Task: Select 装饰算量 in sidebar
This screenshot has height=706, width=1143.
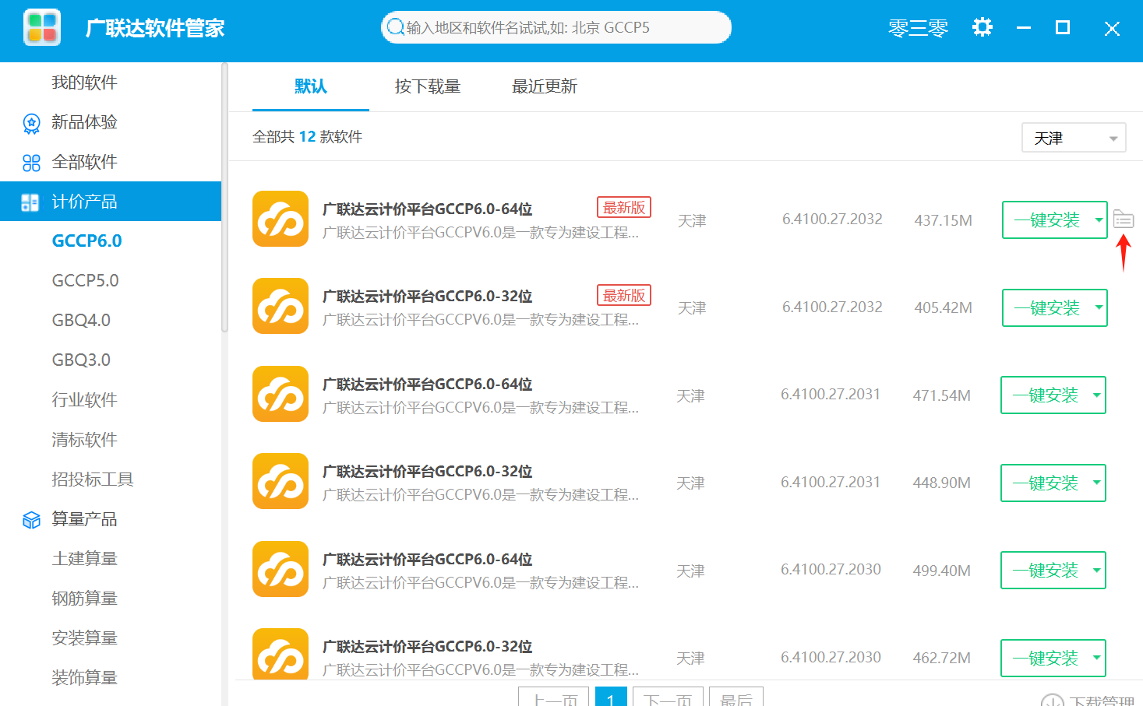Action: (84, 678)
